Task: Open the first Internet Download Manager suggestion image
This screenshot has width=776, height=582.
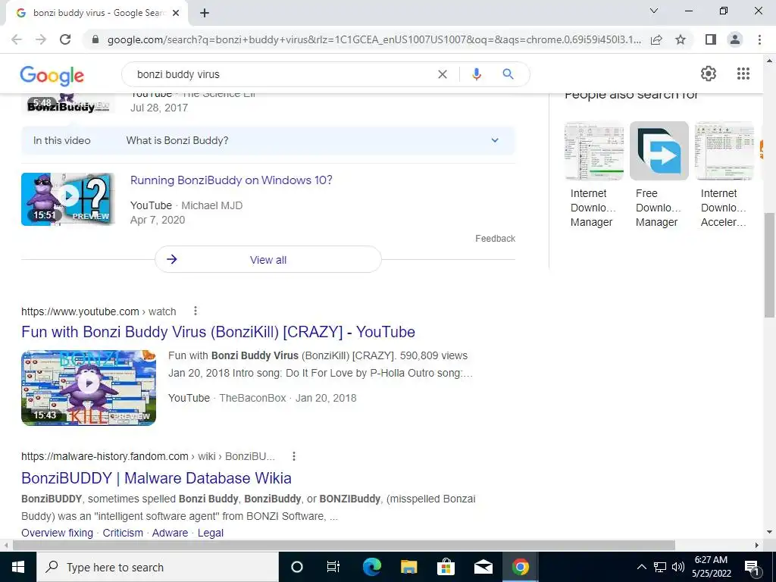Action: pyautogui.click(x=594, y=151)
